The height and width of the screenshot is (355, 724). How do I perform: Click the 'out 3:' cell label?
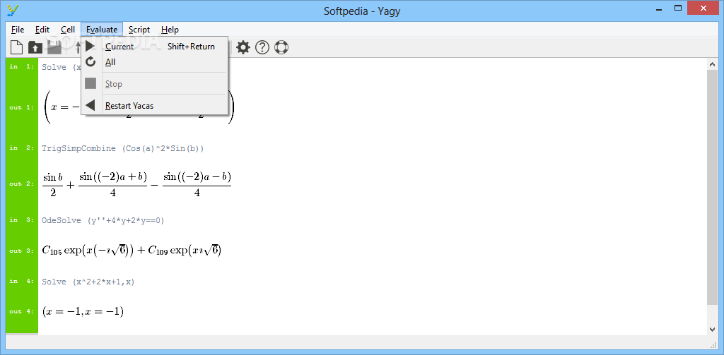[22, 251]
